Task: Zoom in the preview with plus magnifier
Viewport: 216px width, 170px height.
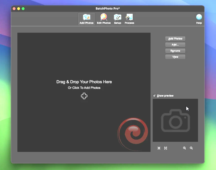Action: tap(185, 148)
